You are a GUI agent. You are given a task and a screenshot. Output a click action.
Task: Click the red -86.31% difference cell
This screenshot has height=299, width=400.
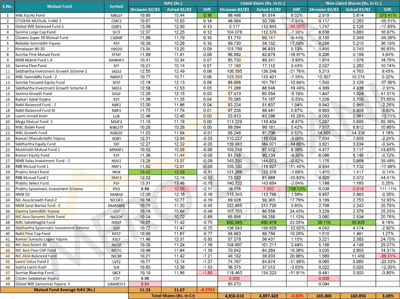(x=388, y=256)
